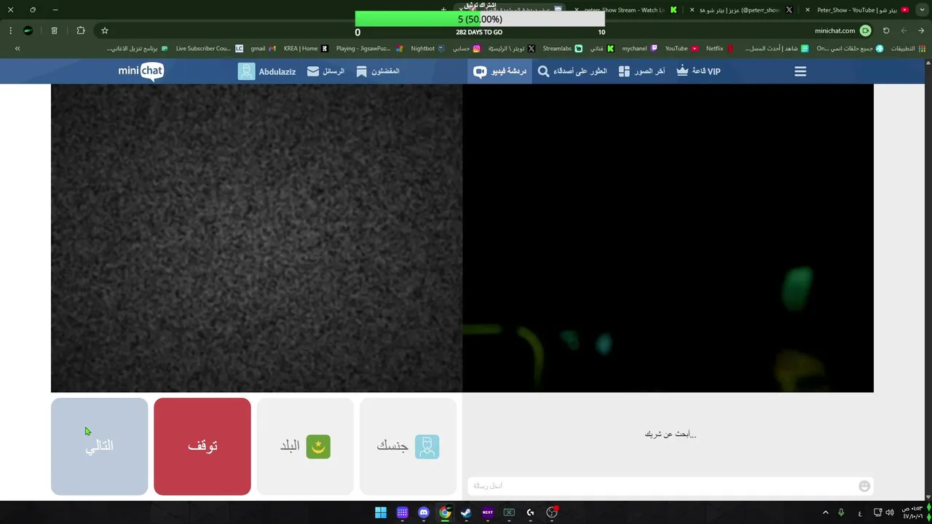Open the Netflix bookmark
The image size is (932, 524).
(719, 49)
